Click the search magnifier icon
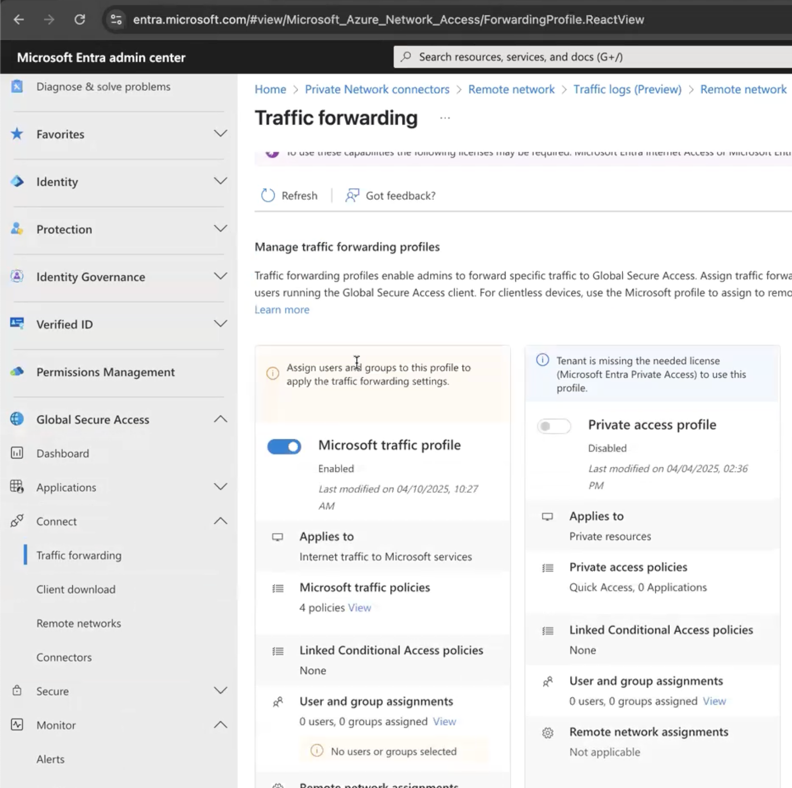This screenshot has width=792, height=788. click(406, 57)
